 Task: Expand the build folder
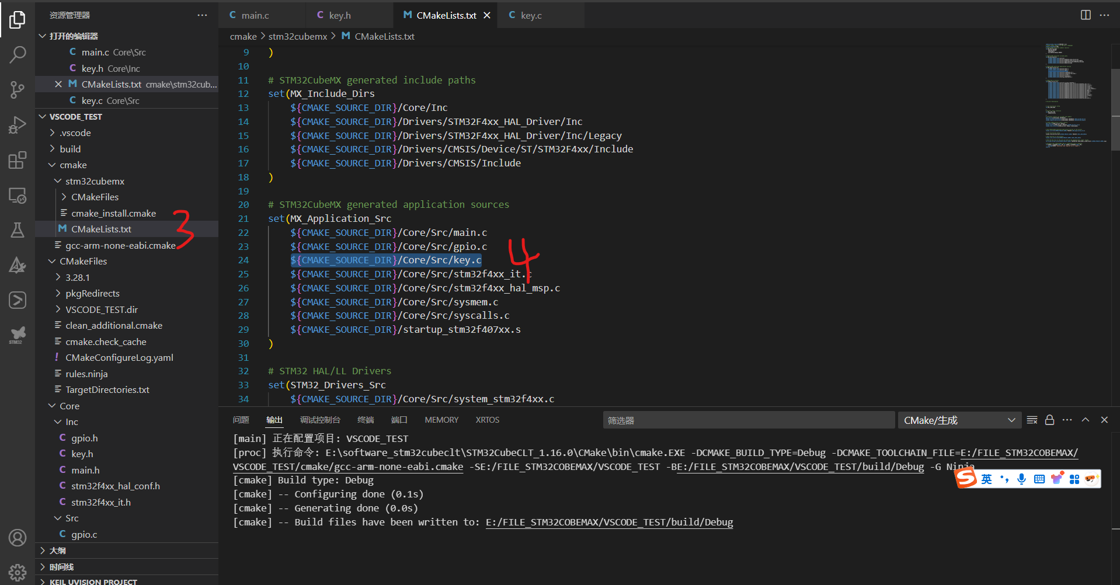pyautogui.click(x=71, y=148)
